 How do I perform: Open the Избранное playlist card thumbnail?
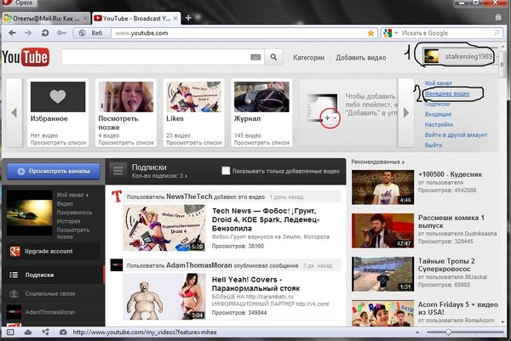58,97
